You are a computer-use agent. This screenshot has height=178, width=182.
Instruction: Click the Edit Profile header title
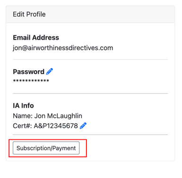coord(29,14)
